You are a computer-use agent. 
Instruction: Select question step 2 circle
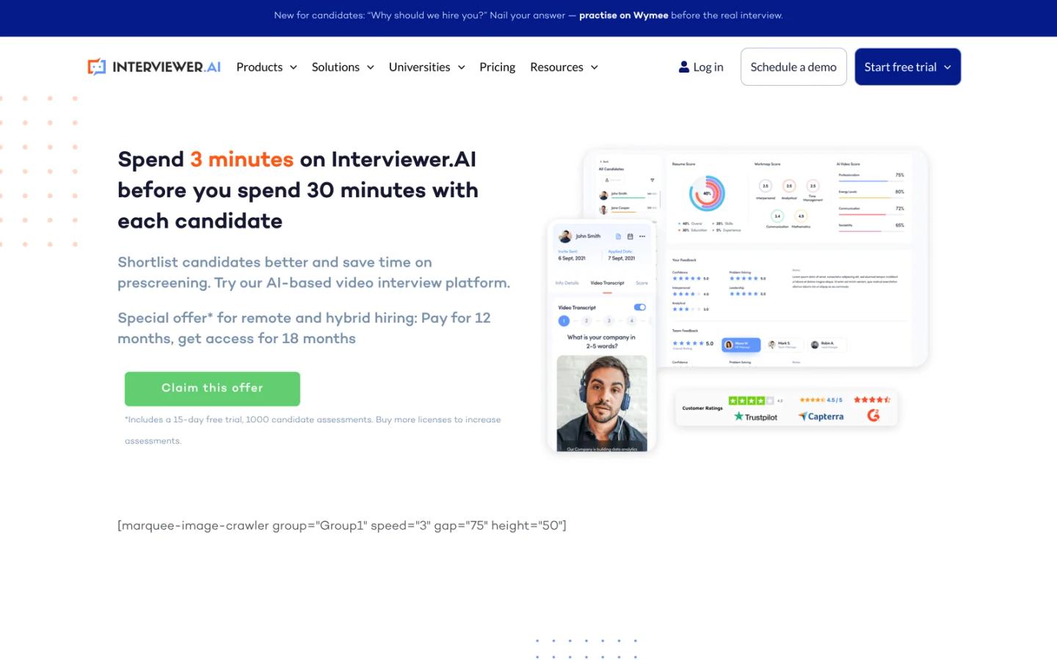pos(586,320)
